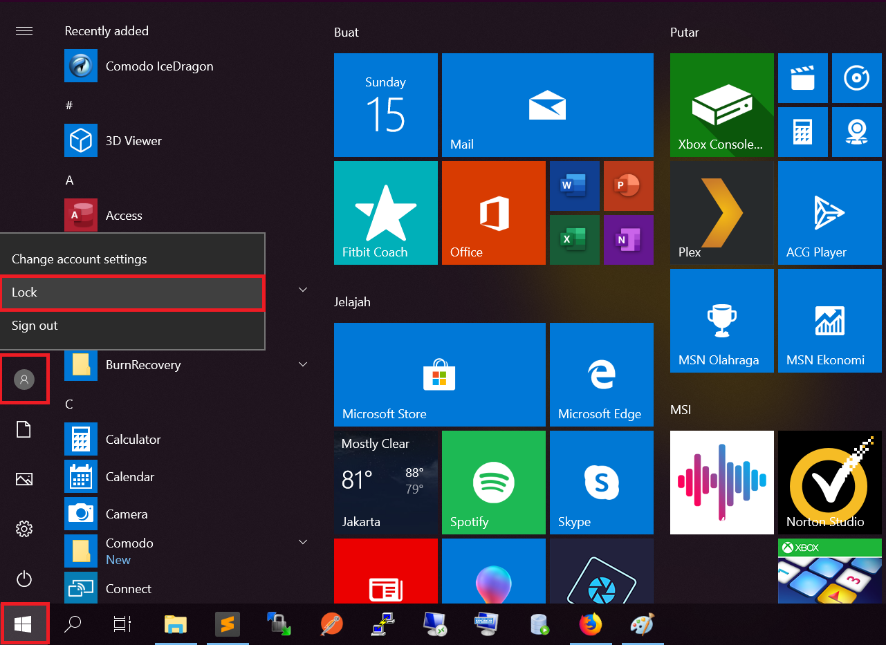This screenshot has height=645, width=886.
Task: Click the '#' letter header in app list
Action: pyautogui.click(x=69, y=105)
